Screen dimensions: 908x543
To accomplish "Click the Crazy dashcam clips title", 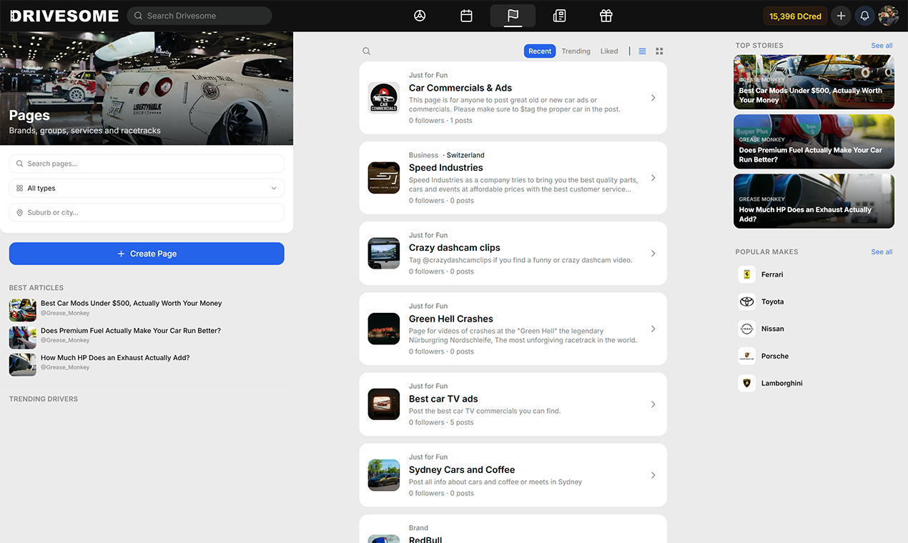I will pos(455,248).
